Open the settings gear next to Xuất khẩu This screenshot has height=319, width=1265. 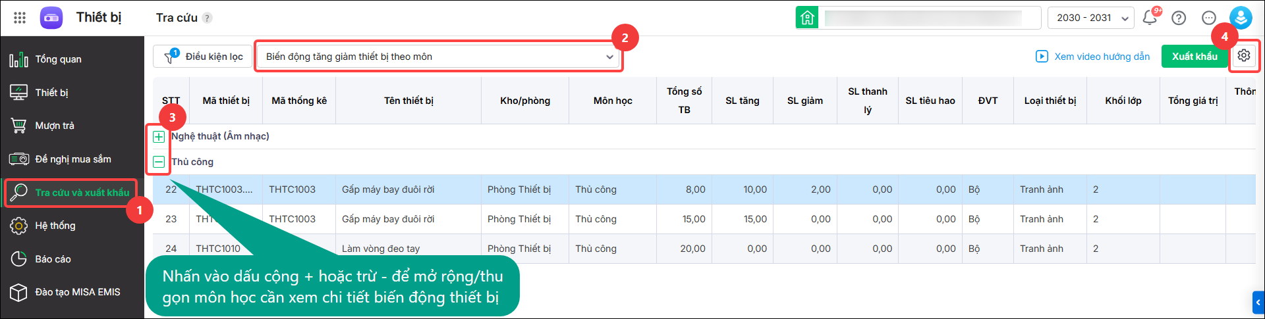[x=1244, y=56]
